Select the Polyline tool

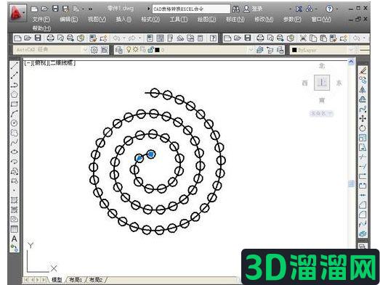[15, 85]
